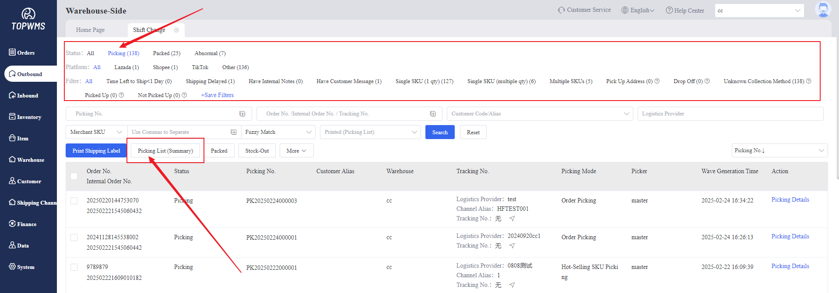Screen dimensions: 839x293
Task: Click the send icon on the first Tracking No.
Action: point(512,219)
